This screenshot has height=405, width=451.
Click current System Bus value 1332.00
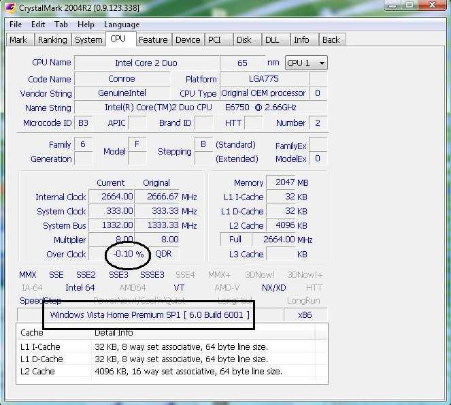click(111, 225)
